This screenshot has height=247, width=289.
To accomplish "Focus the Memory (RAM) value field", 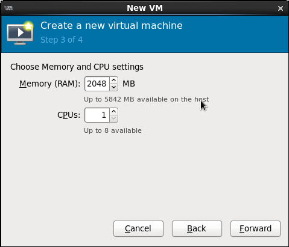I will (97, 84).
